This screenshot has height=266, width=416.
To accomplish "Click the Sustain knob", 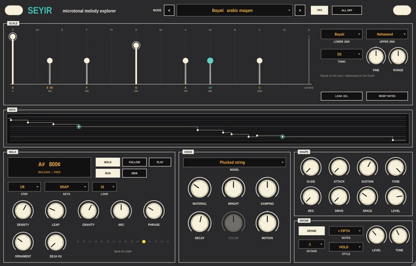I will (368, 168).
